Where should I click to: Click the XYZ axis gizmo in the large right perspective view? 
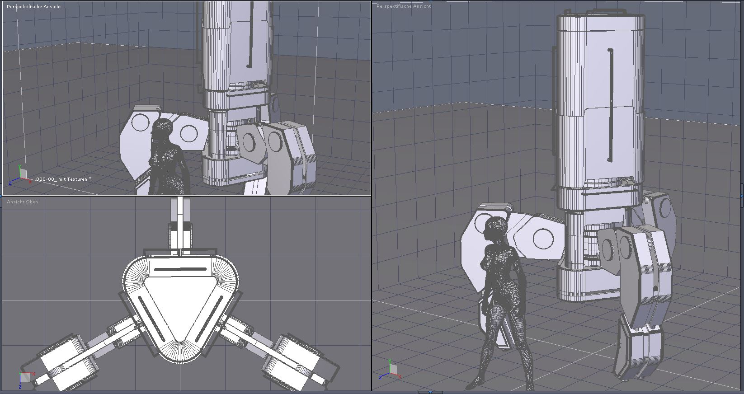(x=389, y=369)
